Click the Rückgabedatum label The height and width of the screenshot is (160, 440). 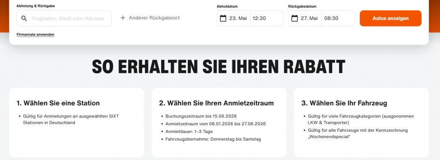click(x=302, y=6)
